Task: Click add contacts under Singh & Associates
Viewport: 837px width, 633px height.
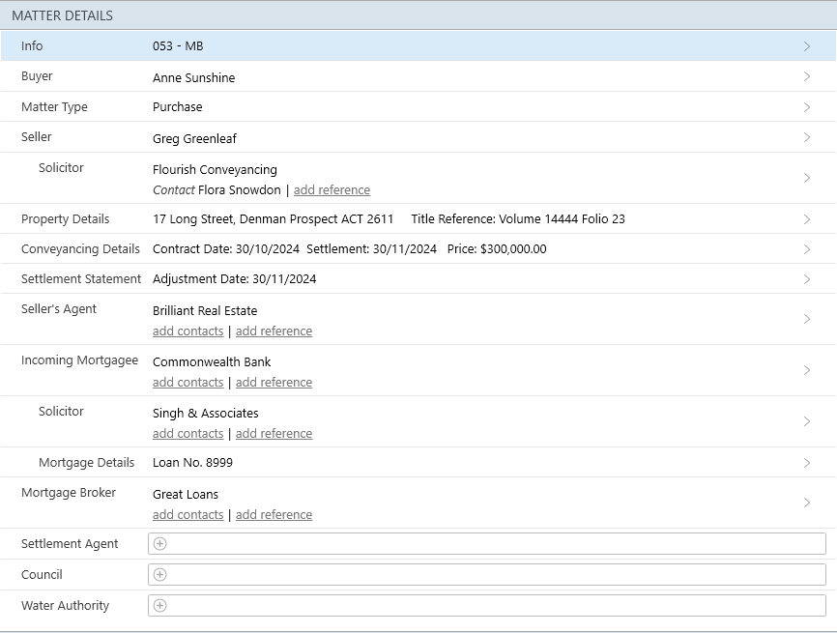Action: 188,434
